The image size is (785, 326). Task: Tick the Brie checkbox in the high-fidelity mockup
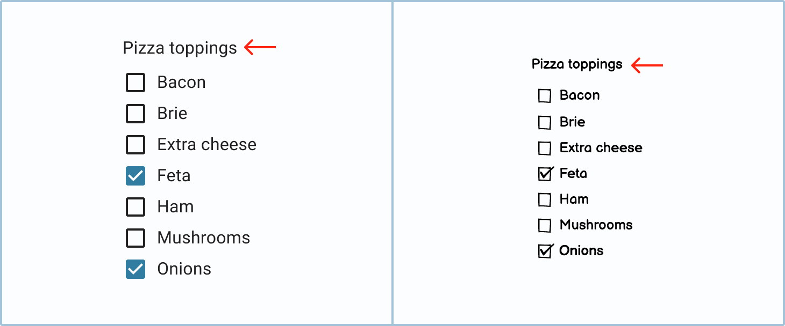(x=135, y=114)
